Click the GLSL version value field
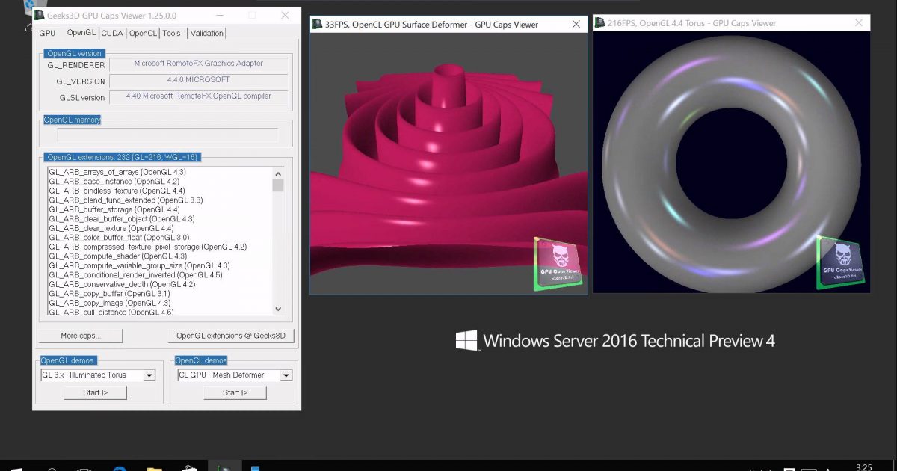The width and height of the screenshot is (897, 471). point(199,97)
